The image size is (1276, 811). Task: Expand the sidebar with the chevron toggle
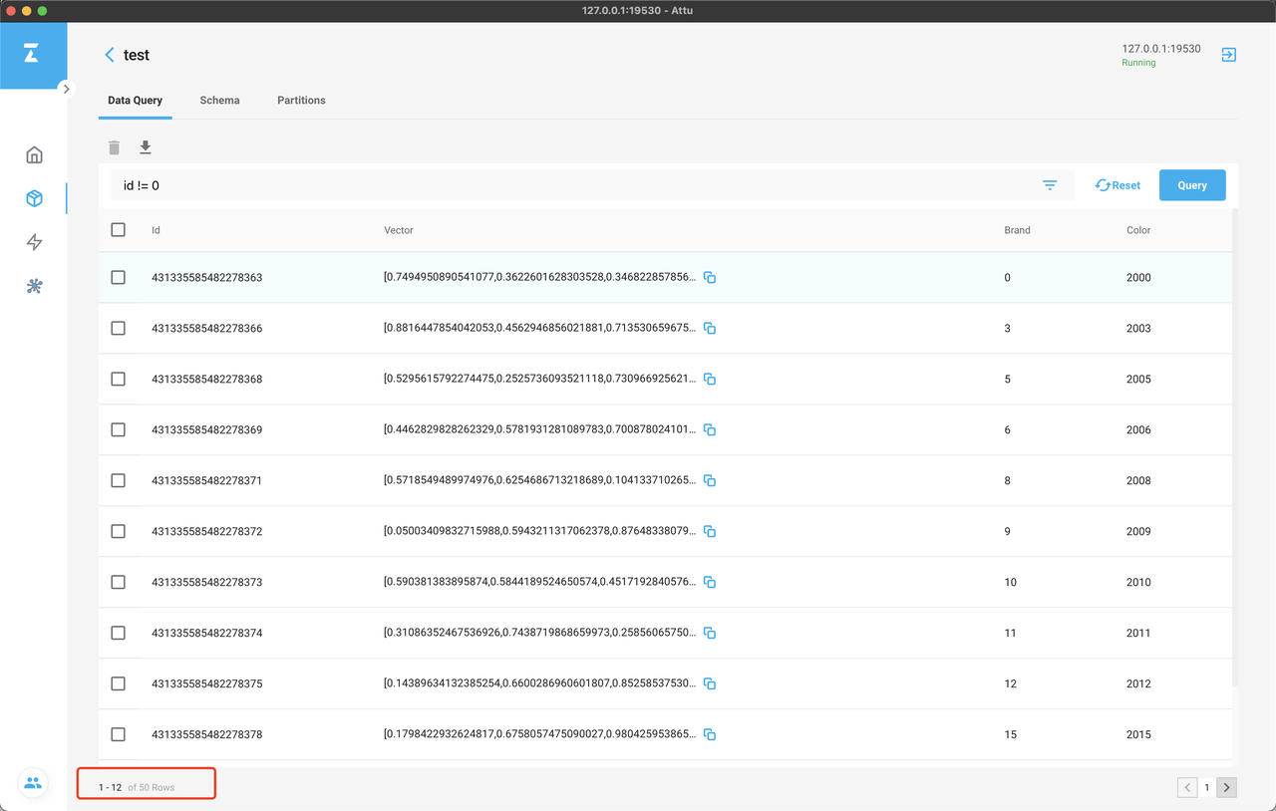pyautogui.click(x=66, y=89)
